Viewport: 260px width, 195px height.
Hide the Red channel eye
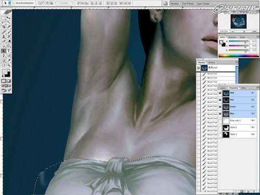point(220,100)
